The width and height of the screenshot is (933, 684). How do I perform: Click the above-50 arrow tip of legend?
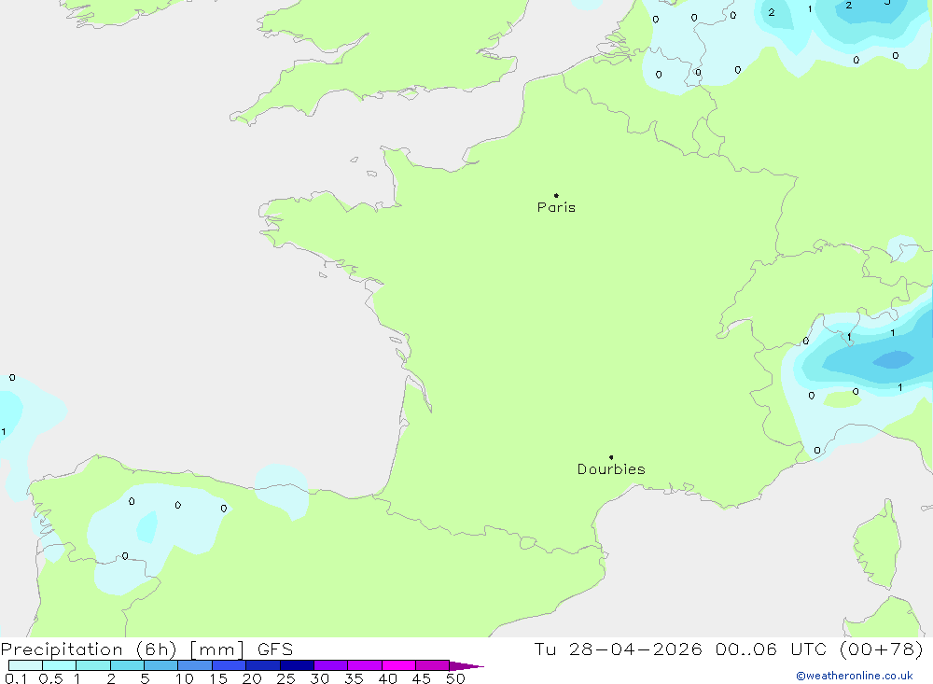click(x=466, y=666)
